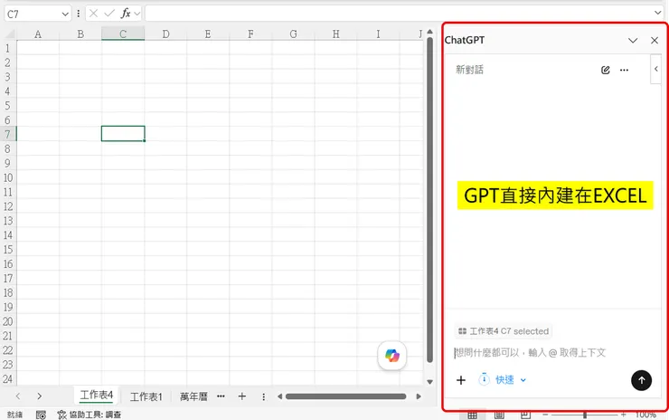Add a new sheet with plus button
Image resolution: width=669 pixels, height=420 pixels.
tap(242, 396)
